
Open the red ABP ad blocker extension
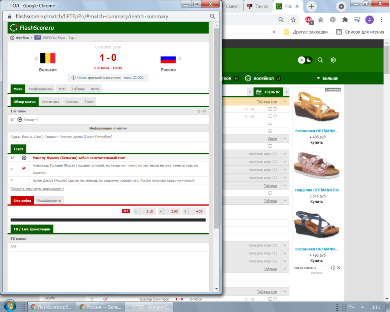(x=308, y=20)
